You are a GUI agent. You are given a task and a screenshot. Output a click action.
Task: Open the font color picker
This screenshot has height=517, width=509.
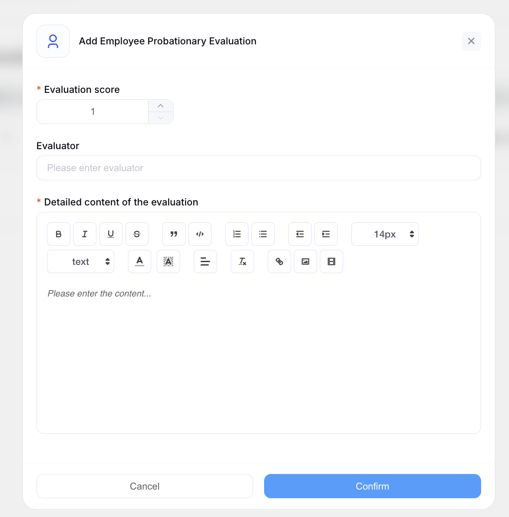coord(139,261)
